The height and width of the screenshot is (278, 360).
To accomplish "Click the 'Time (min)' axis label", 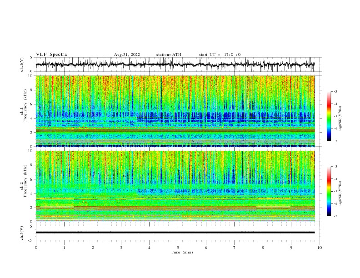I will point(182,252).
